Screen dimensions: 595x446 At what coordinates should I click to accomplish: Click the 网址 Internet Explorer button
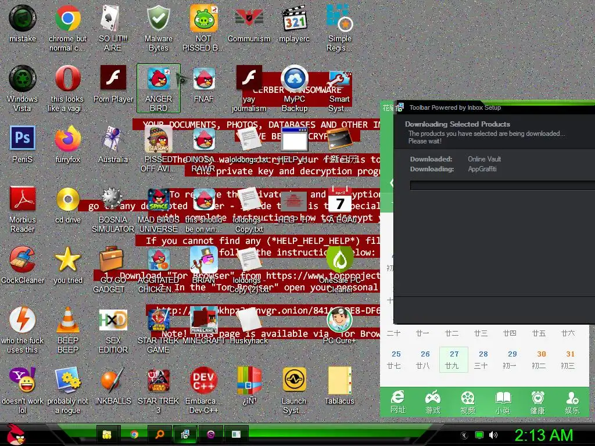[x=397, y=402]
